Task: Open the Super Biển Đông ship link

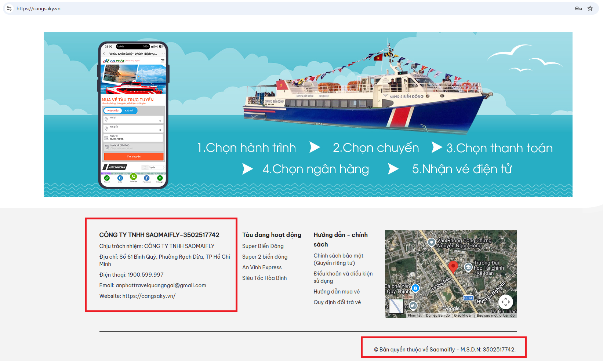Action: (263, 246)
